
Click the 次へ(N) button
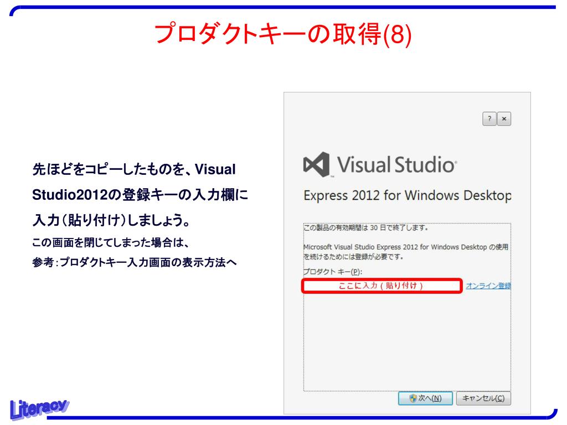point(425,398)
